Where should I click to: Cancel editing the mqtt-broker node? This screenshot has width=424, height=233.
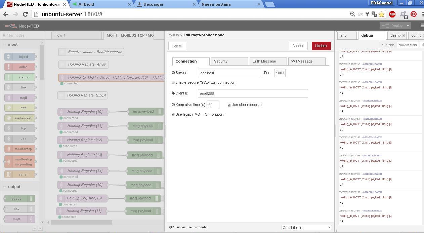(298, 46)
